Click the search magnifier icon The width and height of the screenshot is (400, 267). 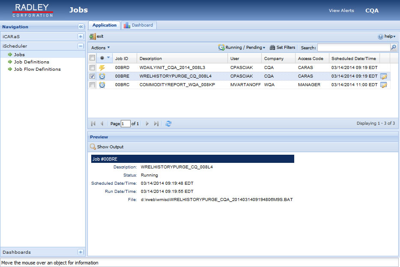[393, 47]
